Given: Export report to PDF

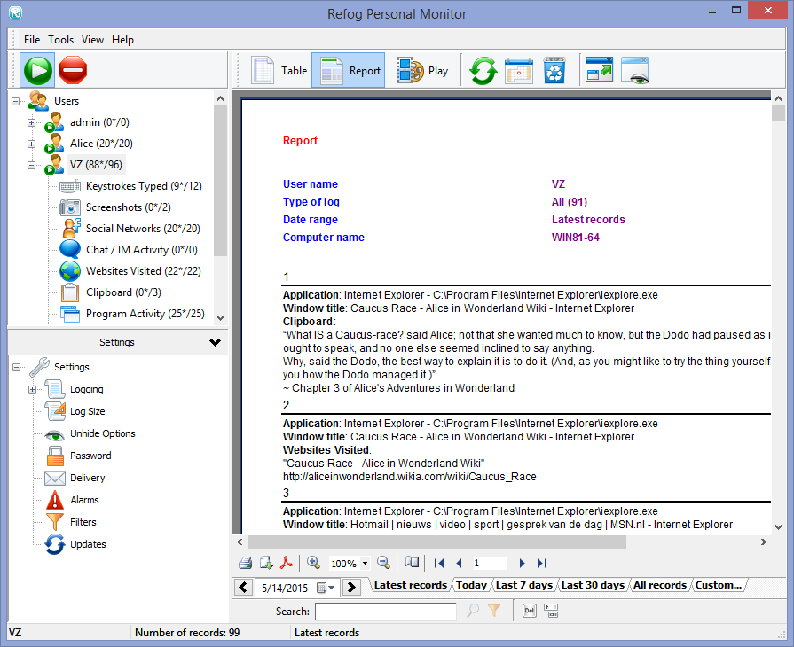Looking at the screenshot, I should [x=287, y=563].
